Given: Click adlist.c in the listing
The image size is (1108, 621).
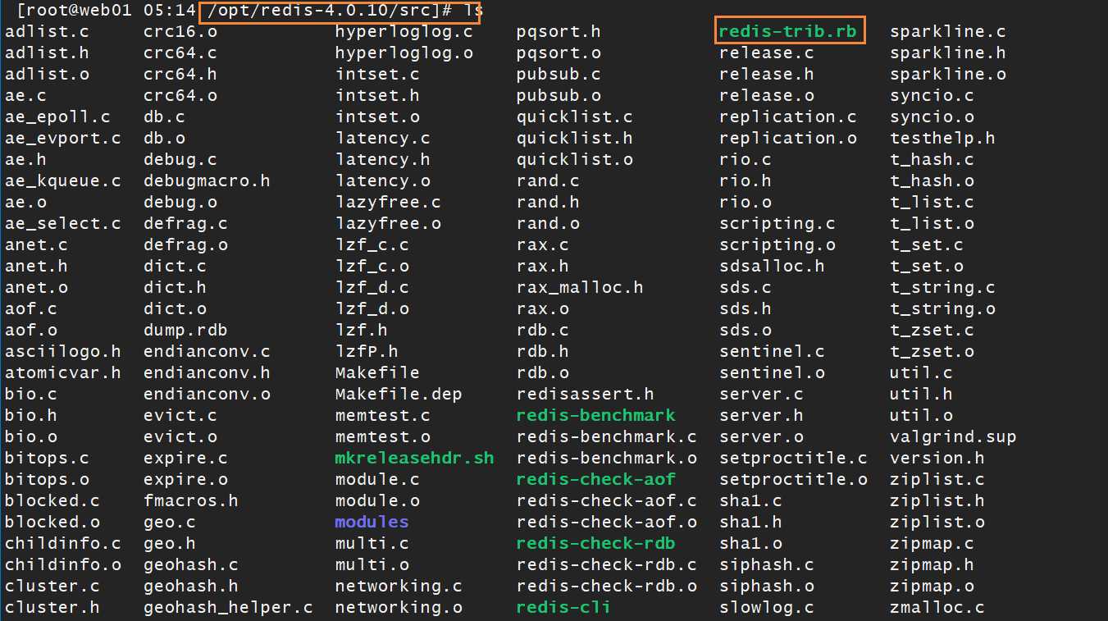Looking at the screenshot, I should (x=47, y=31).
